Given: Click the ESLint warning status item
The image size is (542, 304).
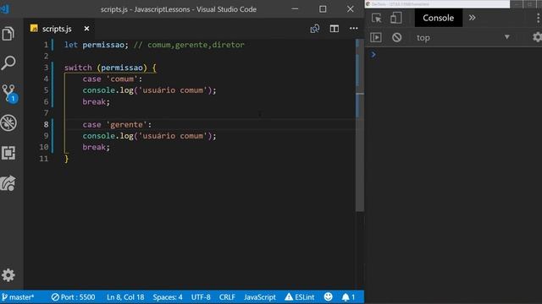Looking at the screenshot, I should point(300,297).
